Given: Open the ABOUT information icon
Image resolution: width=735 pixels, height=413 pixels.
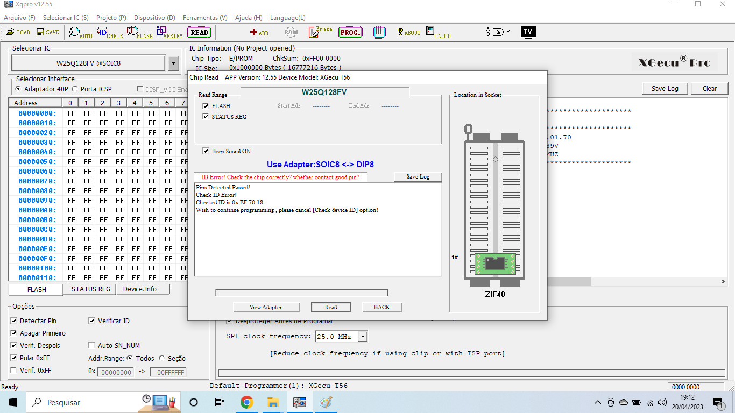Looking at the screenshot, I should [x=408, y=32].
